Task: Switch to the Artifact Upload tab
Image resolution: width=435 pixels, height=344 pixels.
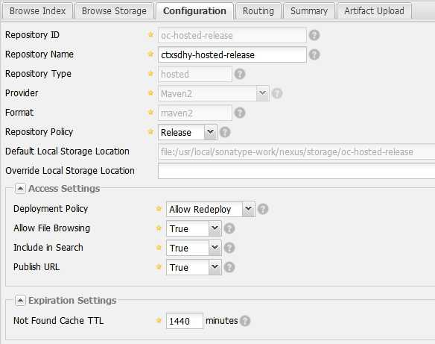Action: tap(374, 11)
